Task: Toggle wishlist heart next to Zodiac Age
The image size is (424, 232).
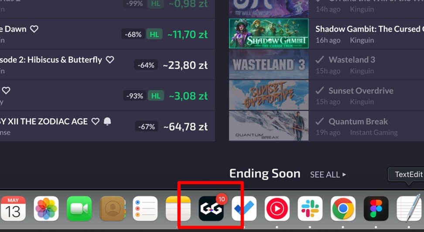Action: coord(95,121)
